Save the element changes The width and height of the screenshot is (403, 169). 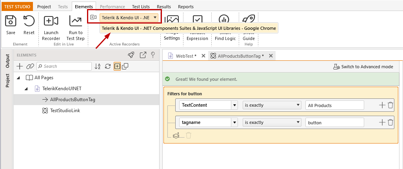tap(11, 25)
